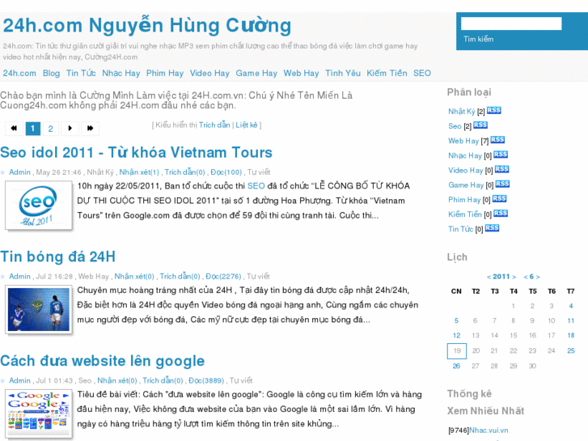Go to previous month in calendar
Viewport: 588px width, 441px height.
526,277
